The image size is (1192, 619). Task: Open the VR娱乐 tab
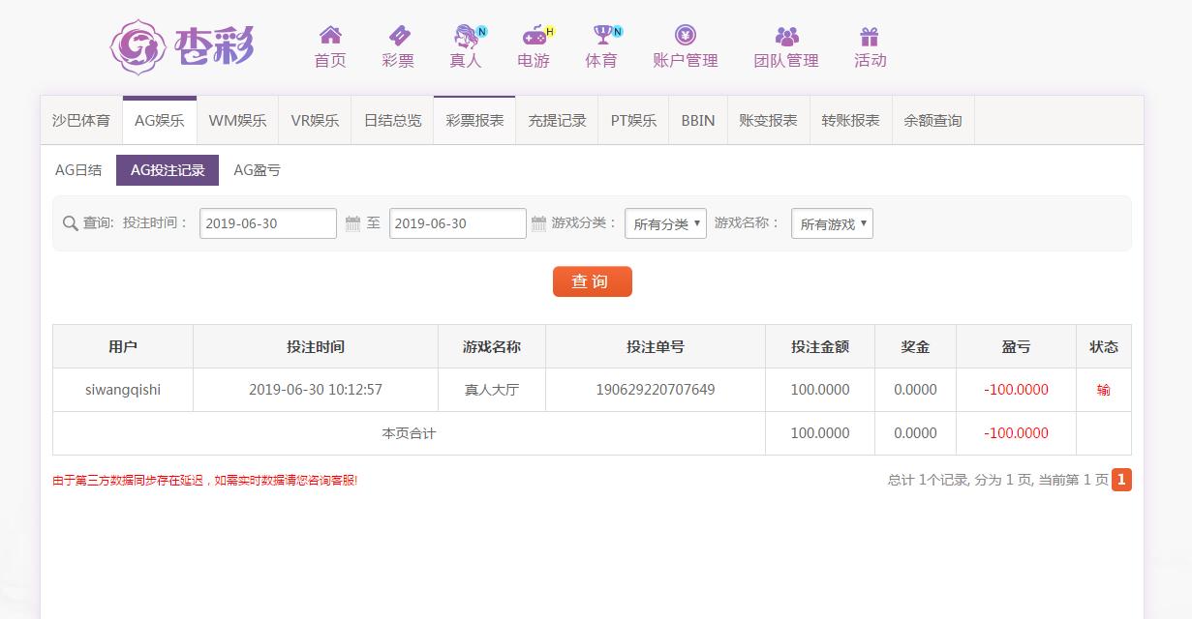coord(315,121)
